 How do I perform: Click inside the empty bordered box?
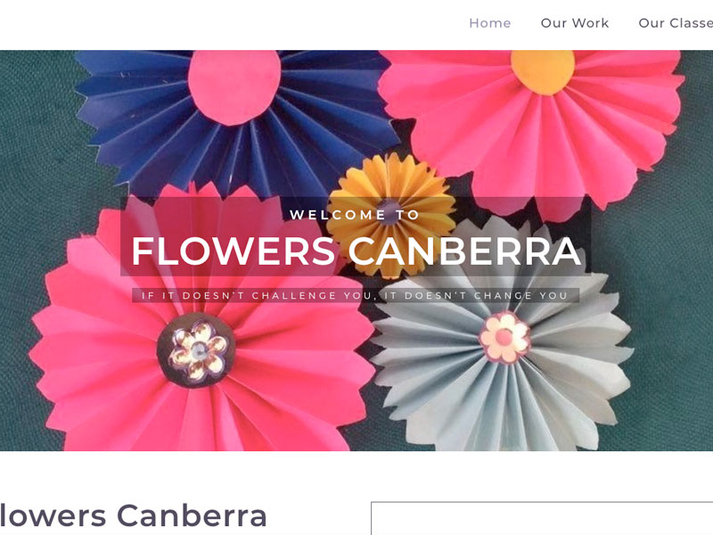(542, 519)
